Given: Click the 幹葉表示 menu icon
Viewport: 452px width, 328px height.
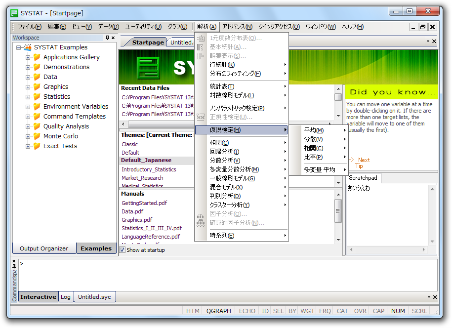Looking at the screenshot, I should tap(201, 56).
